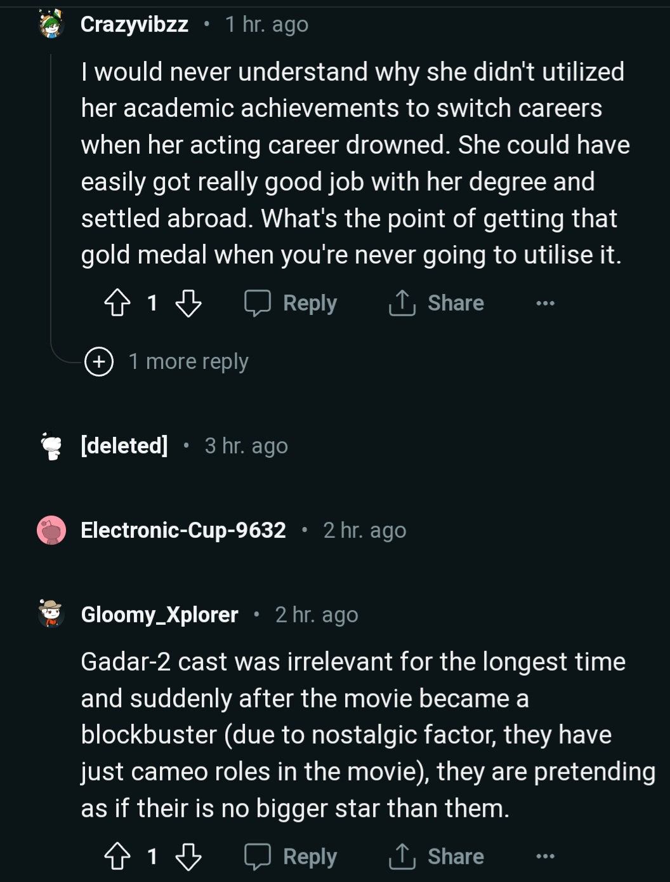This screenshot has height=882, width=670.
Task: Open Electronic-Cup-9632's pink avatar
Action: 51,530
